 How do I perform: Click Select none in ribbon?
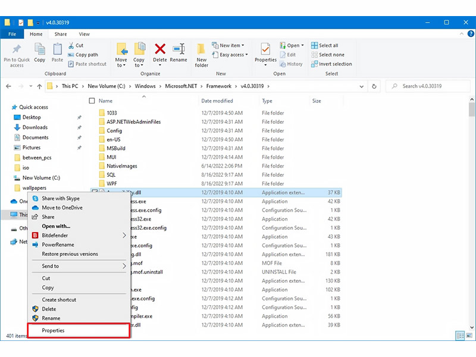click(328, 55)
